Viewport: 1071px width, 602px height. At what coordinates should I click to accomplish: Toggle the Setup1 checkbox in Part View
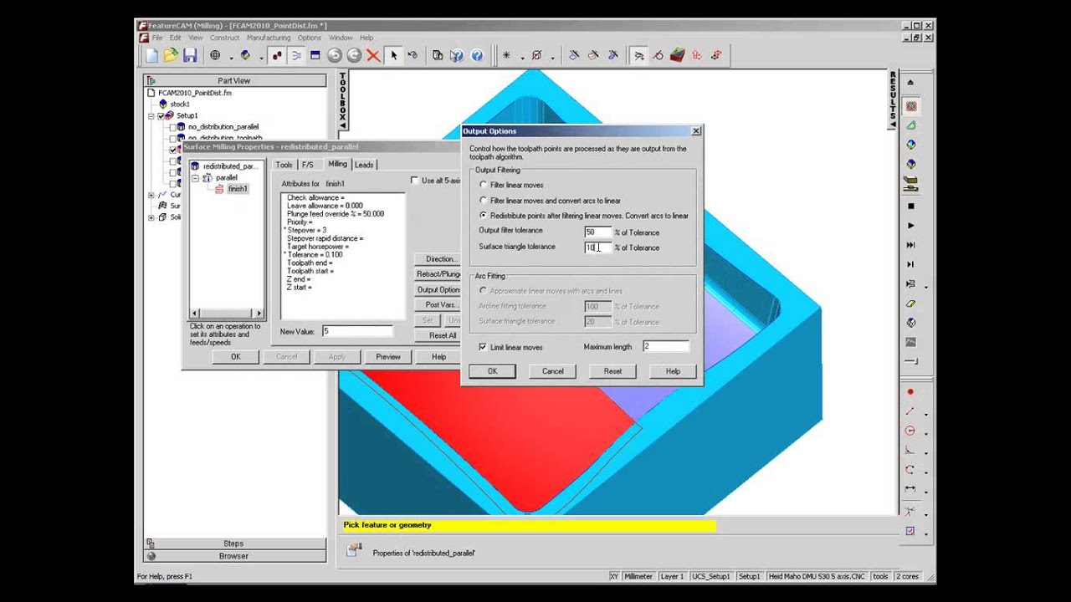click(160, 115)
